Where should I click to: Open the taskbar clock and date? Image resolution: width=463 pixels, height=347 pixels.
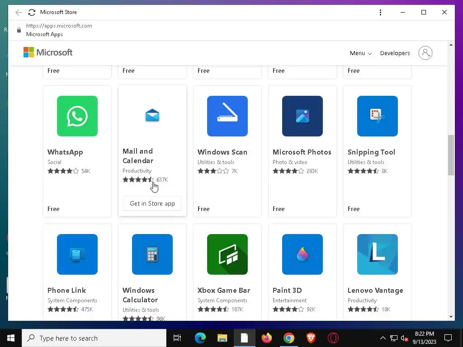pos(424,338)
